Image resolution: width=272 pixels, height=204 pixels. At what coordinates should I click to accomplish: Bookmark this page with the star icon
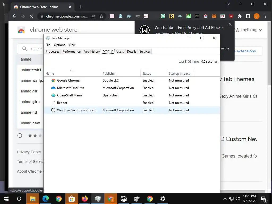coord(101,16)
